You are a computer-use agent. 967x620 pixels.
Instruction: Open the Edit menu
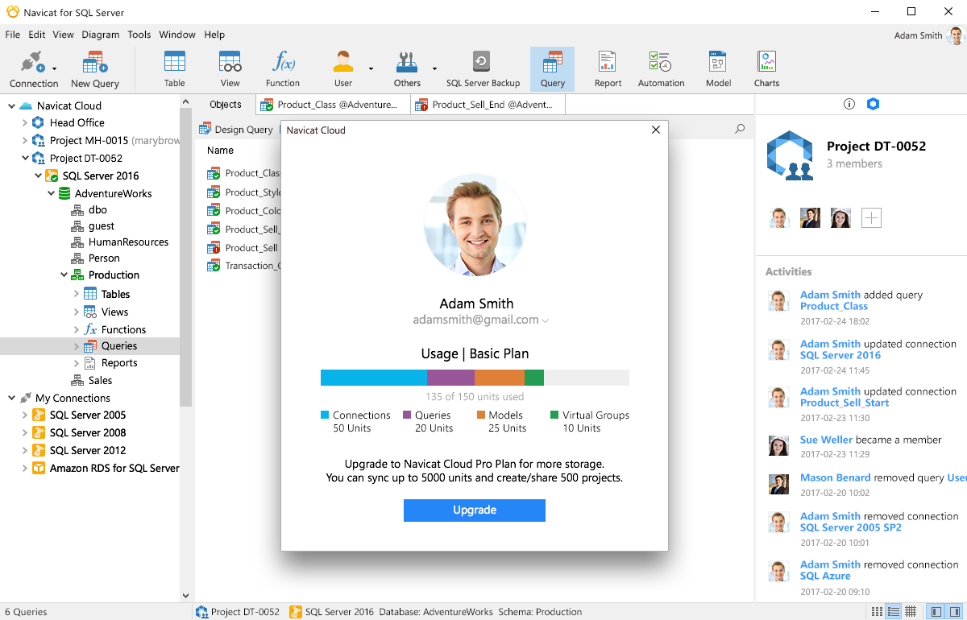click(x=37, y=35)
